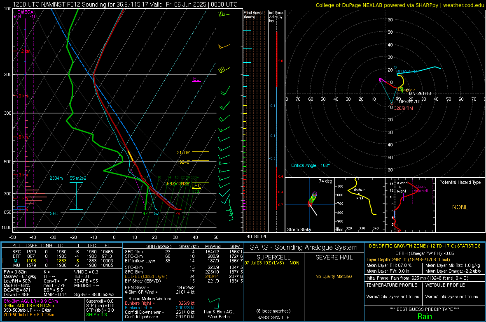Screen dimensions: 486x322
Task: Click the 55 m2s2 helicity label
Action: [78, 178]
